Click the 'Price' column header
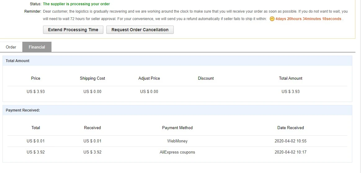The width and height of the screenshot is (361, 173). point(36,78)
